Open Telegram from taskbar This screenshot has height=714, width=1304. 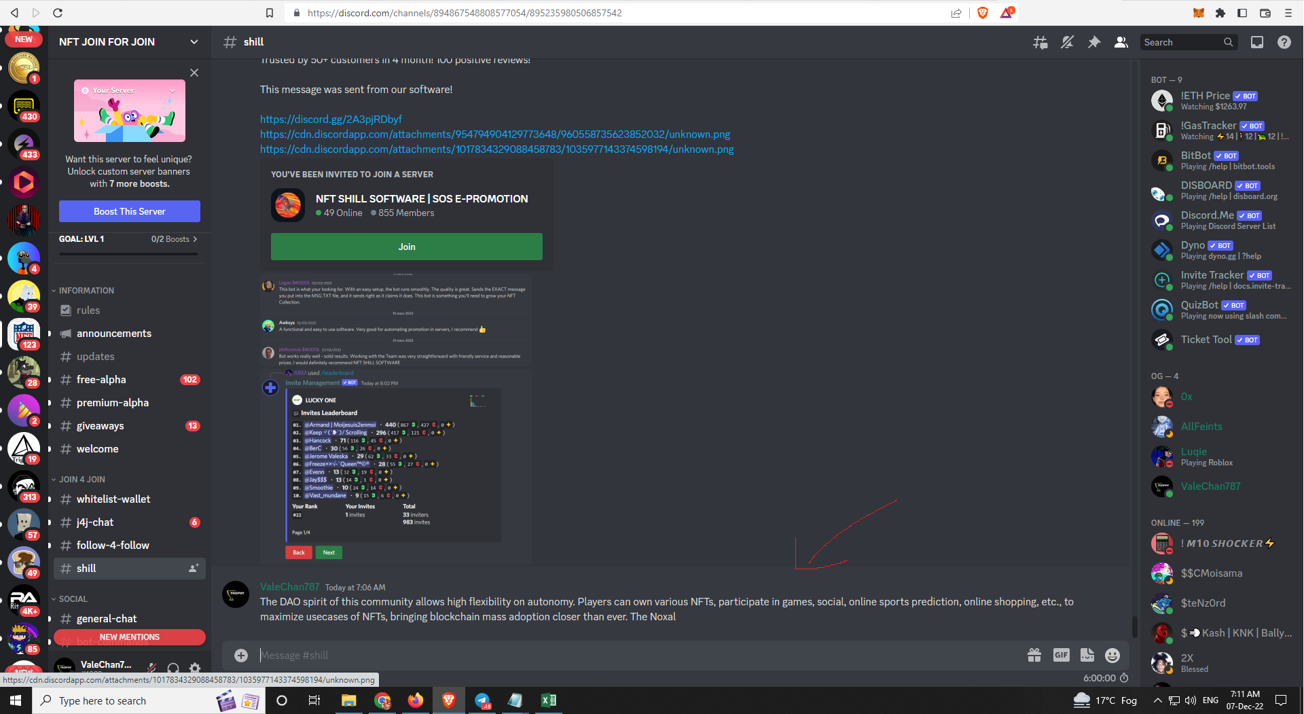pyautogui.click(x=482, y=700)
